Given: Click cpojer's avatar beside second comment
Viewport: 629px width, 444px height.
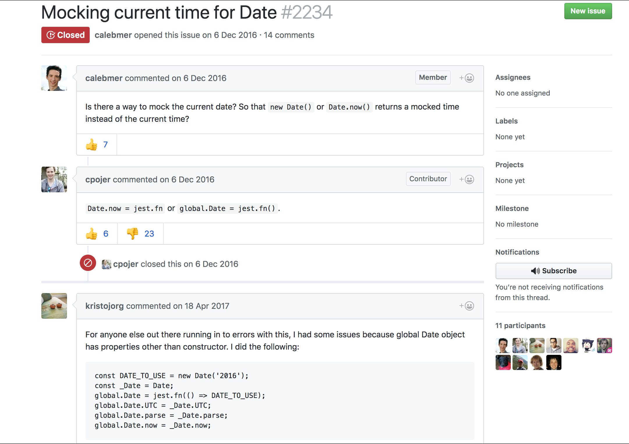Looking at the screenshot, I should [x=54, y=179].
